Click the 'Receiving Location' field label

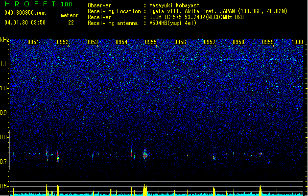click(114, 11)
